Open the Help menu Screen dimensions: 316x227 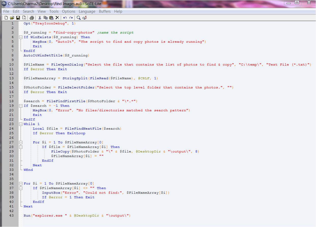(x=118, y=11)
